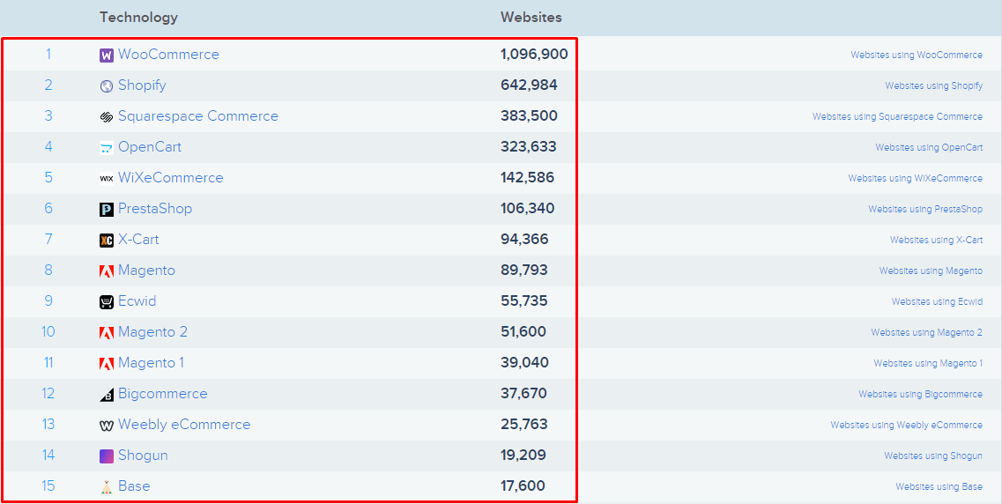The height and width of the screenshot is (504, 1002).
Task: Open the Shogun technology link
Action: tap(143, 455)
